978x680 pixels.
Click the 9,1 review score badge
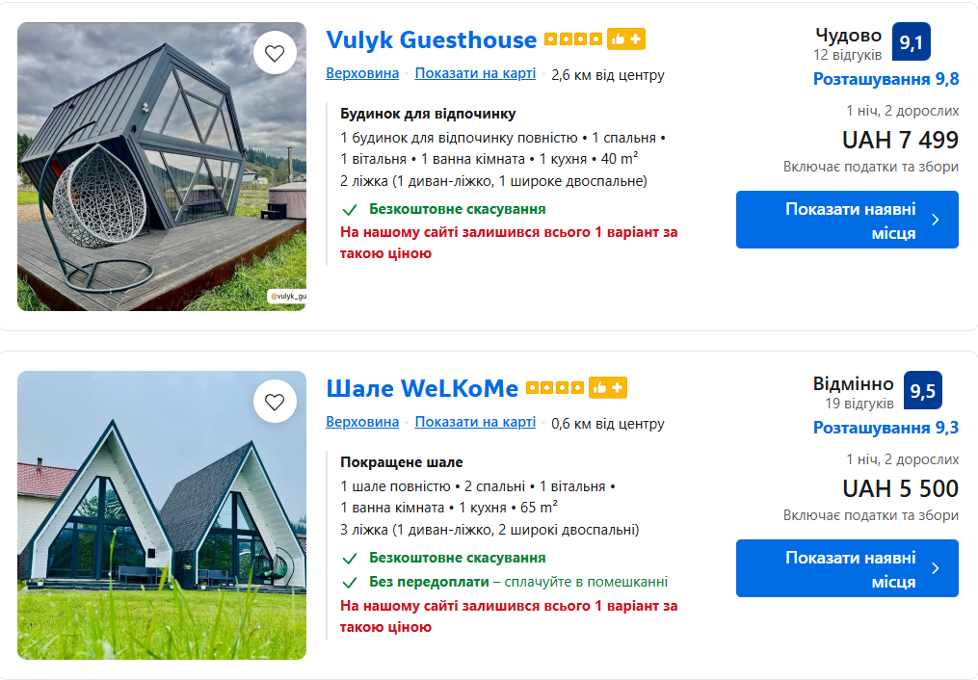click(911, 42)
